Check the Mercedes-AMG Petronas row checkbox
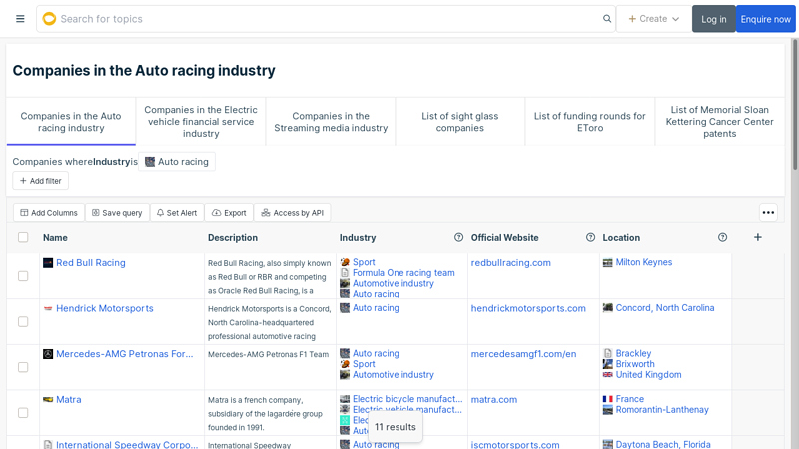Viewport: 799px width, 449px height. click(23, 367)
